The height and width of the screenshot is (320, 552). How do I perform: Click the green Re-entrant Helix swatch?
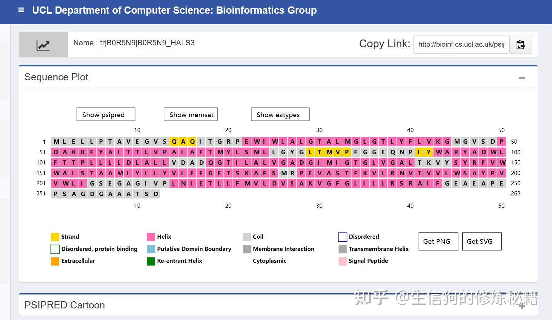tap(151, 261)
